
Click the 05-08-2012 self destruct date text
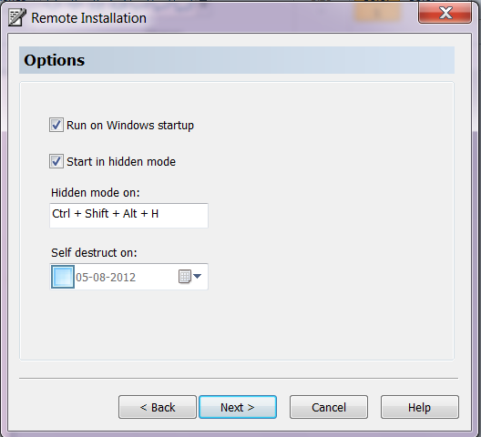coord(106,278)
